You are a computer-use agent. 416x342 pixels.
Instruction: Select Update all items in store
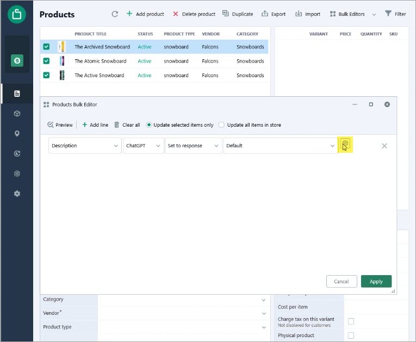250,125
